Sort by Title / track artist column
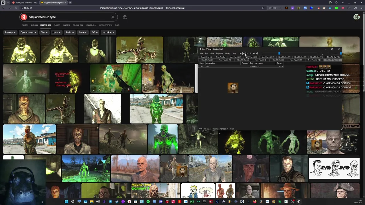 click(263, 63)
